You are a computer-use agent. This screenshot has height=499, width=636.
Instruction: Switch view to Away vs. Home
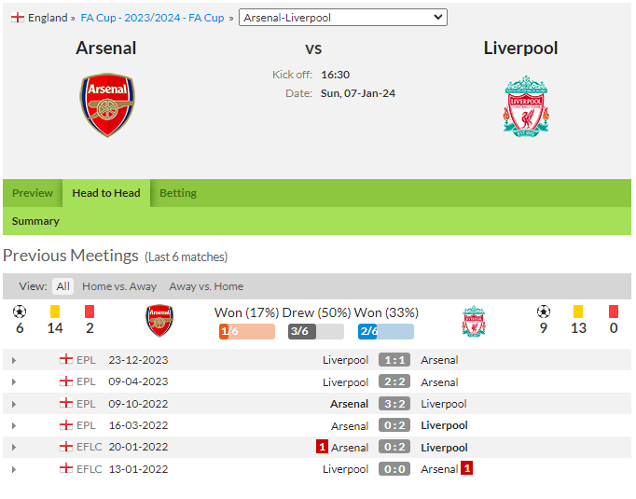(206, 286)
